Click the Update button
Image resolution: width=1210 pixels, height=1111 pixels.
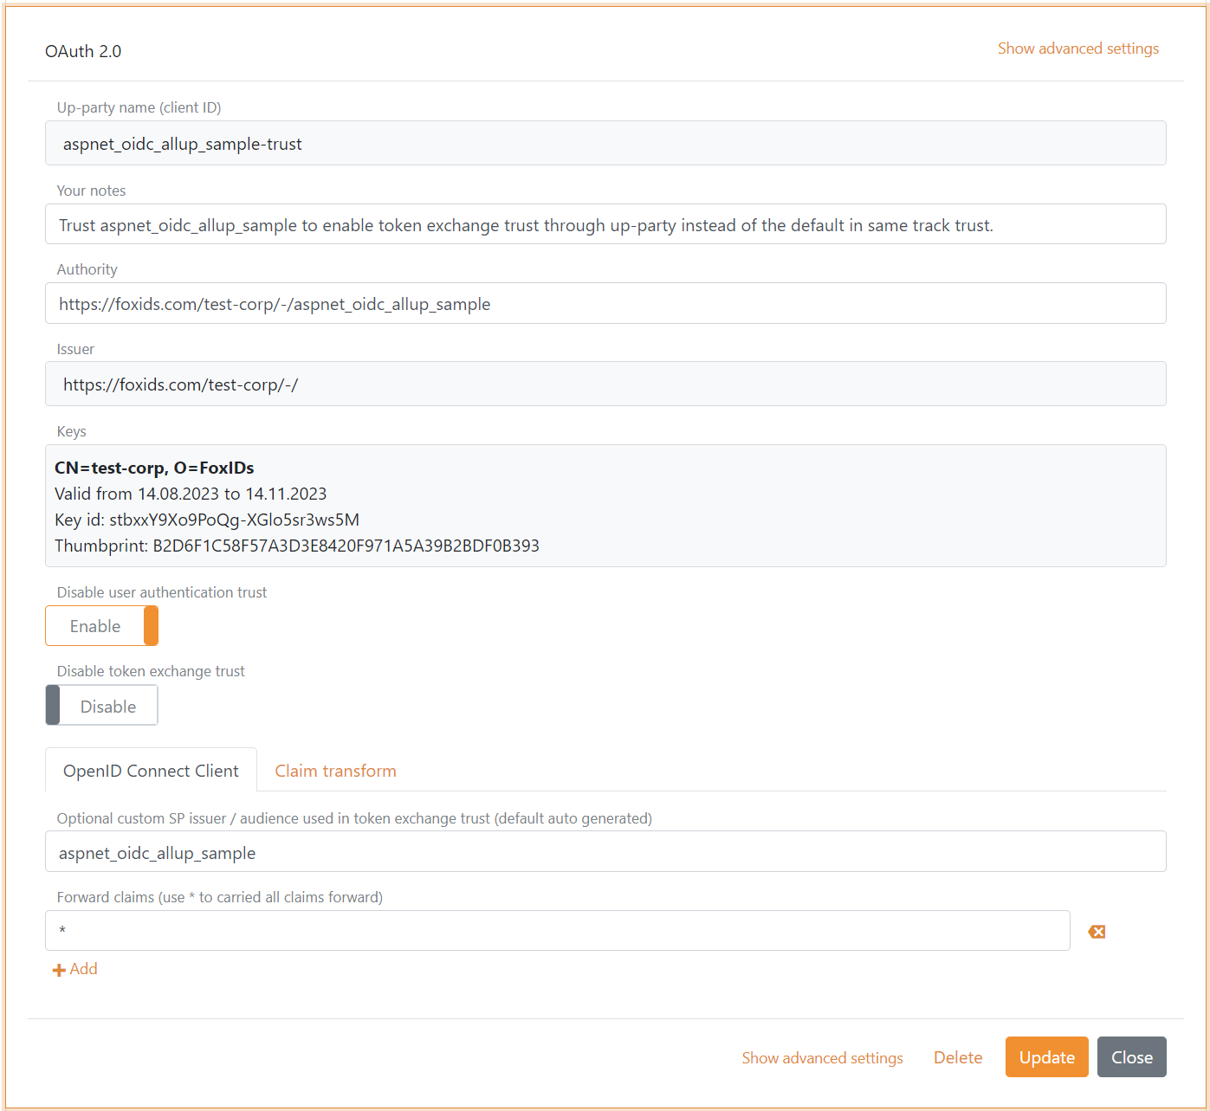[x=1046, y=1056]
